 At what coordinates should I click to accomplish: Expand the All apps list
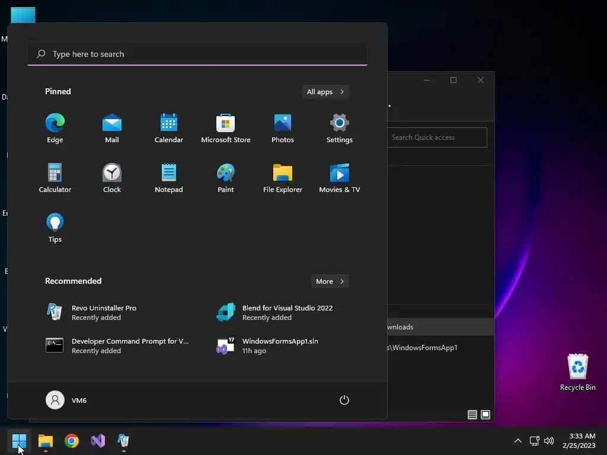[x=325, y=92]
